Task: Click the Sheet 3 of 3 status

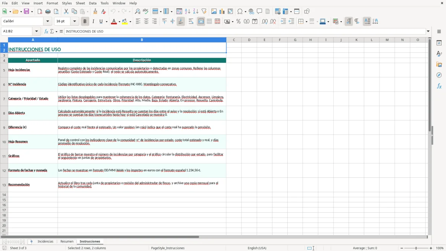Action: [x=18, y=248]
